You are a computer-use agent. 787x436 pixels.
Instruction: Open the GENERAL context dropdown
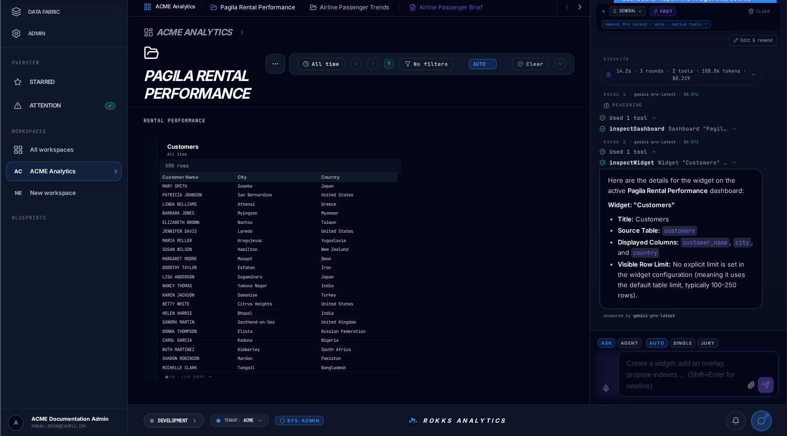[x=627, y=11]
